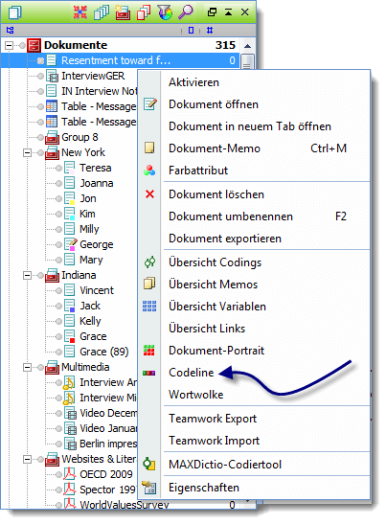
Task: Click the '#' count column header
Action: click(210, 31)
